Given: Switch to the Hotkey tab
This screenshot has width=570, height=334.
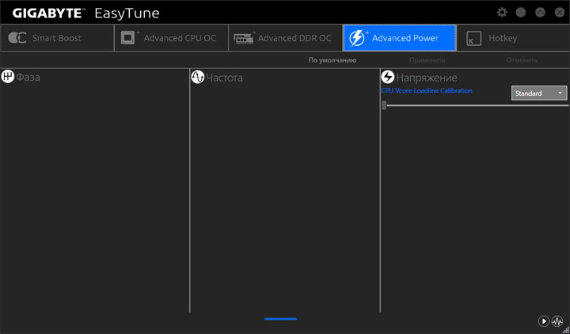Looking at the screenshot, I should [513, 38].
